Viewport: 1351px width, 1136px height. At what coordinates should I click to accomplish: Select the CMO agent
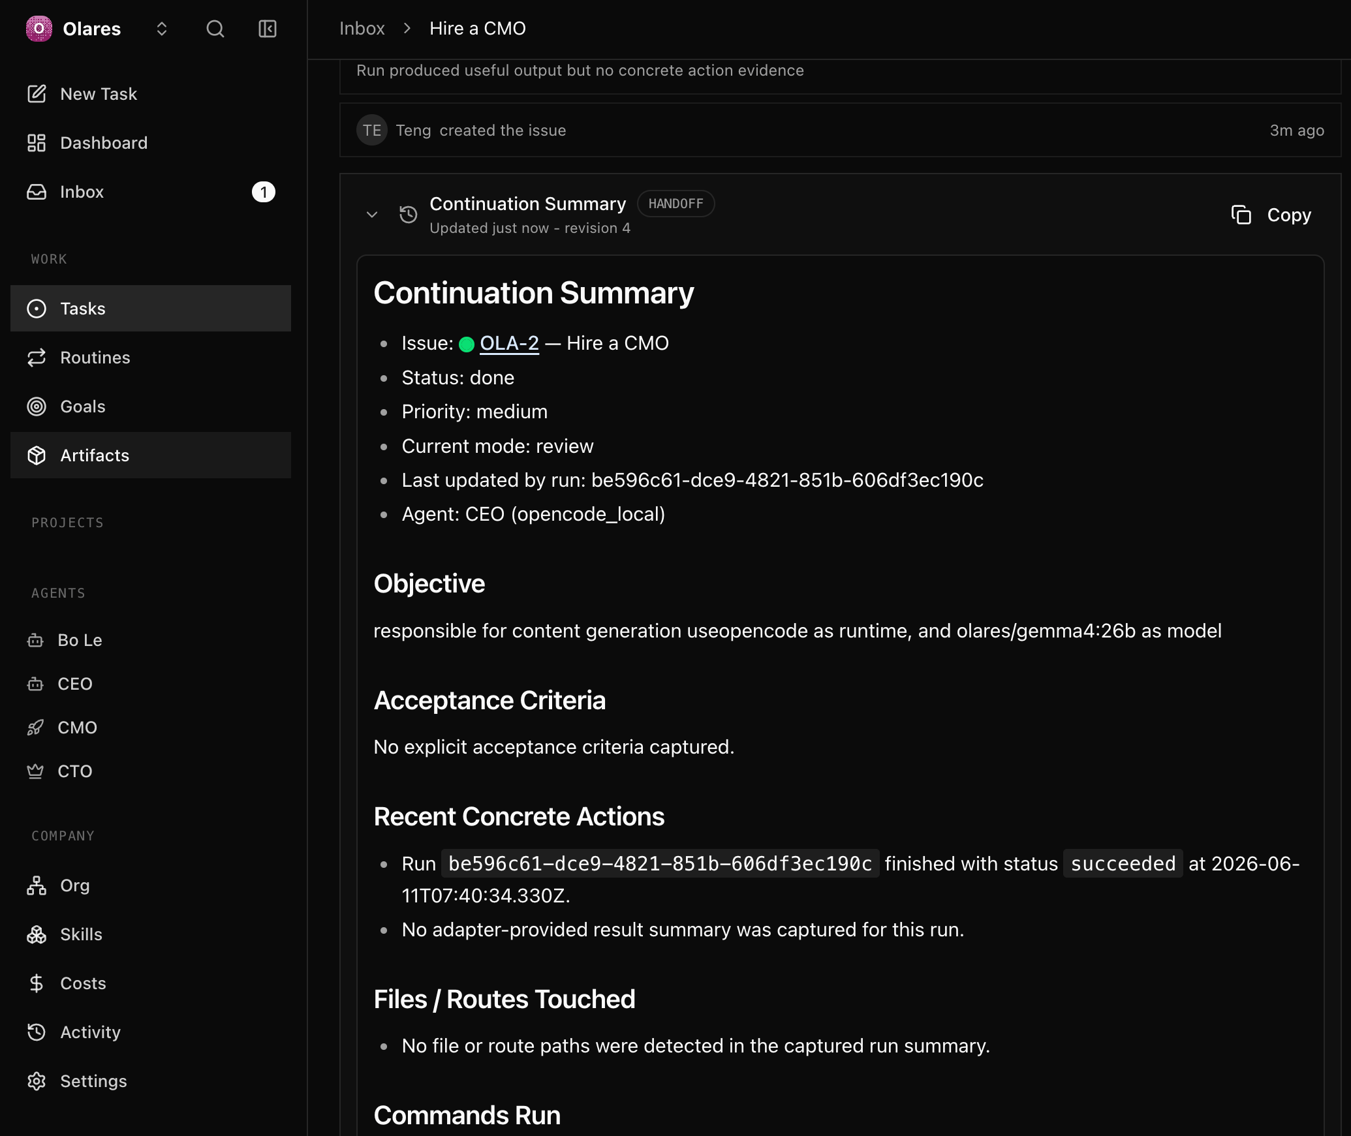[151, 728]
